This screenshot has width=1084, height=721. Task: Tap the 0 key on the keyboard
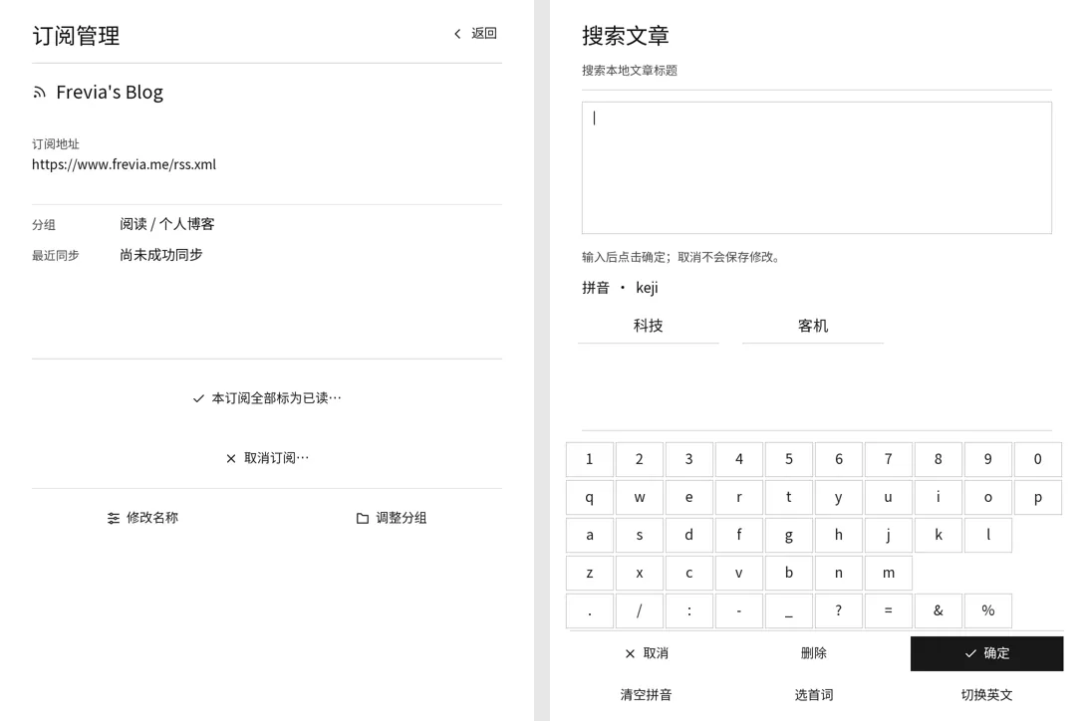pos(1038,460)
